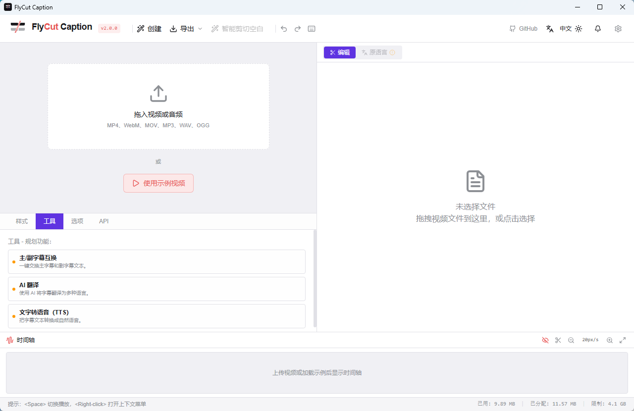Select the 文字转语音 (TTS) tool card
The image size is (634, 411).
pyautogui.click(x=157, y=316)
